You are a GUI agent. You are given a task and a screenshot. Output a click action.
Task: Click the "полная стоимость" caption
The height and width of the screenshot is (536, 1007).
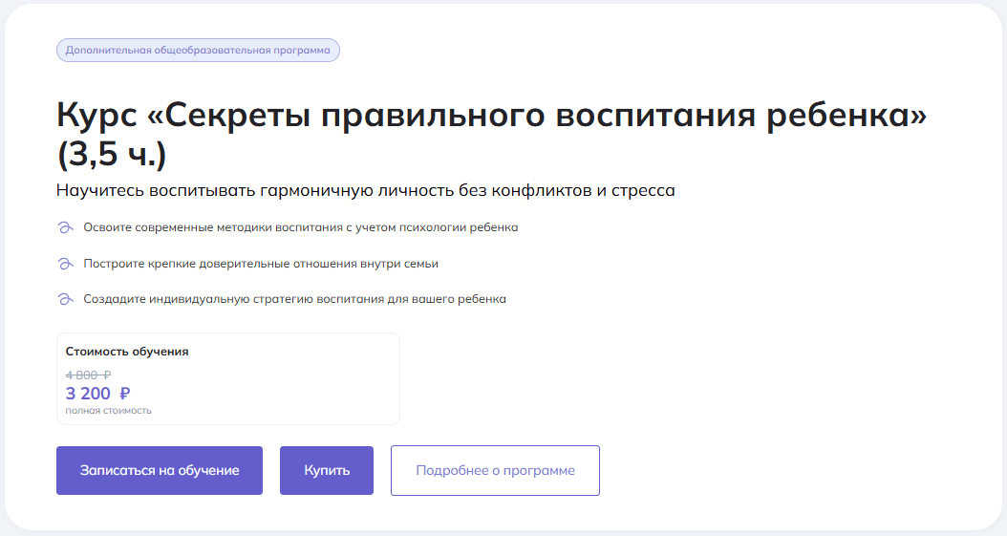point(109,411)
